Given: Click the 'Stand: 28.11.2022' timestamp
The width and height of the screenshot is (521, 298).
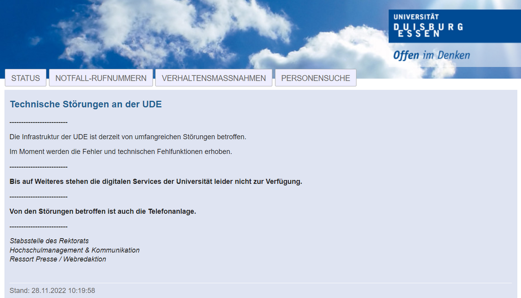Looking at the screenshot, I should click(52, 291).
